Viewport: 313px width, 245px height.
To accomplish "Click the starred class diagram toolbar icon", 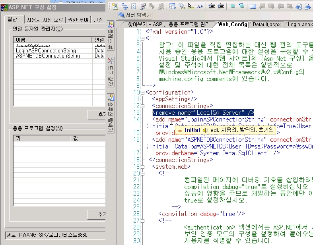I will 115,6.
